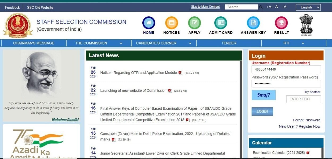Open Notice Regarding OTR and Application Module
Viewport: 332px width, 159px height.
click(138, 73)
